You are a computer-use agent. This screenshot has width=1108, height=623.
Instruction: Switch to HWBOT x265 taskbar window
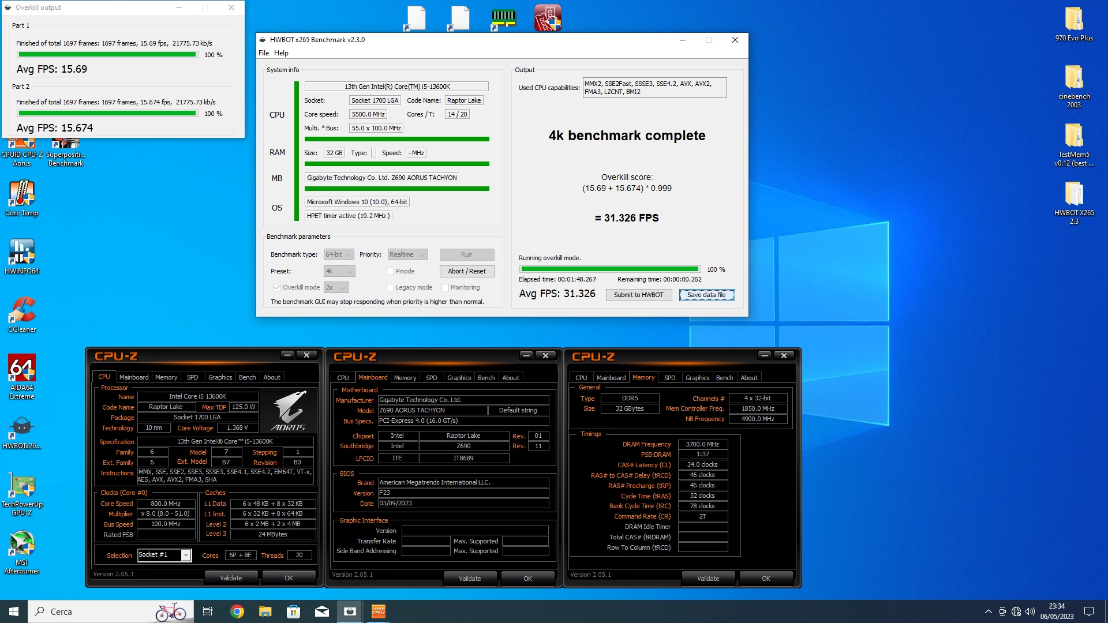click(x=350, y=611)
